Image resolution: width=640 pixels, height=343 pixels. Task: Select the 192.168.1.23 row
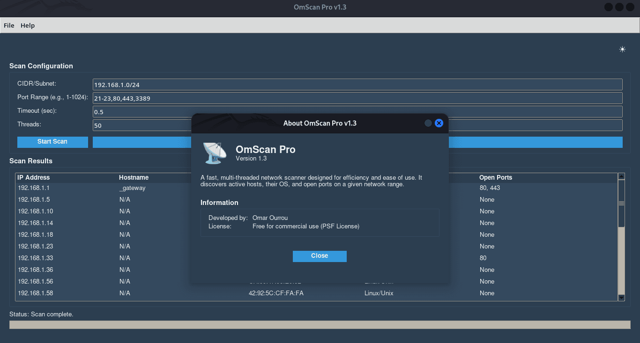[x=317, y=247]
